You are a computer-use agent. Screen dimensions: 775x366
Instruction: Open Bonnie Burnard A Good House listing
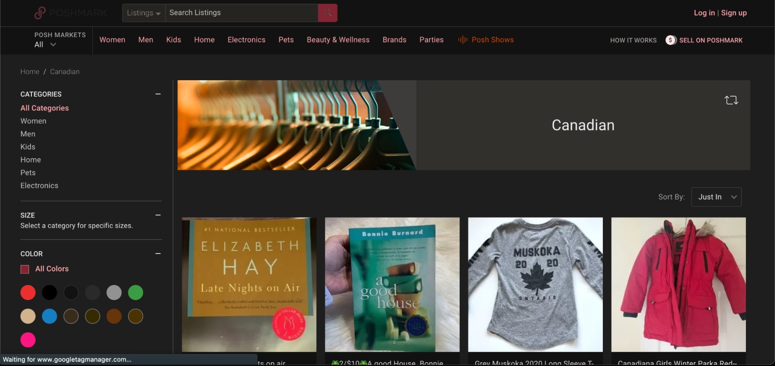392,285
